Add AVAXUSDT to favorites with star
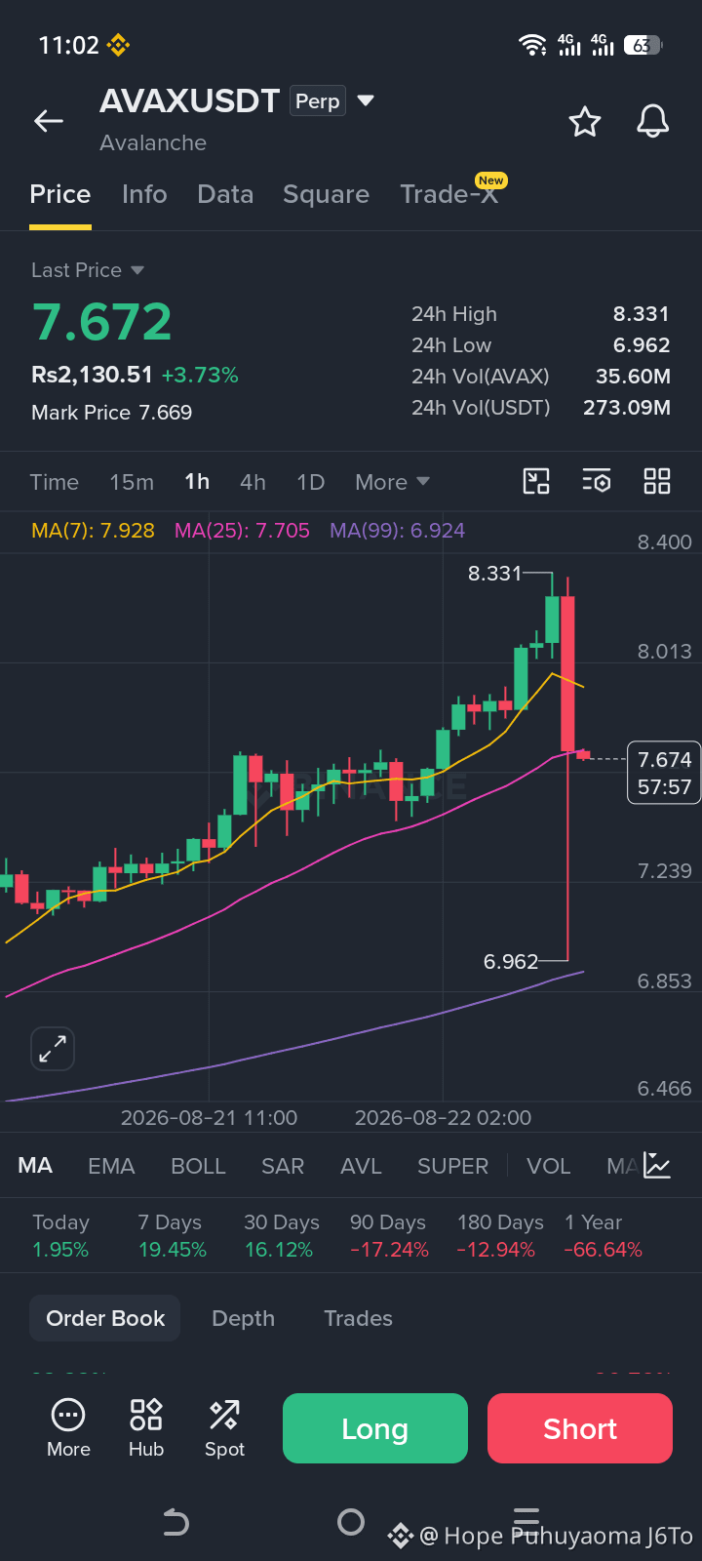Image resolution: width=702 pixels, height=1561 pixels. 585,122
